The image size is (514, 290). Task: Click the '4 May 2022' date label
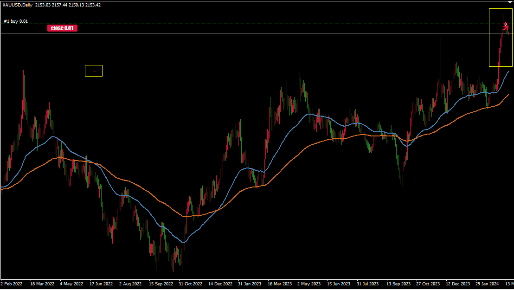click(x=71, y=284)
